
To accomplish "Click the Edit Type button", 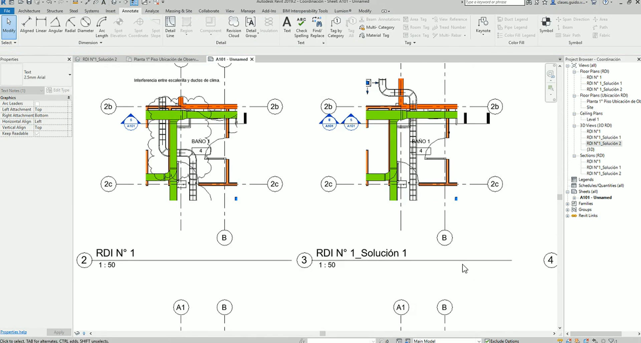I will tap(58, 90).
